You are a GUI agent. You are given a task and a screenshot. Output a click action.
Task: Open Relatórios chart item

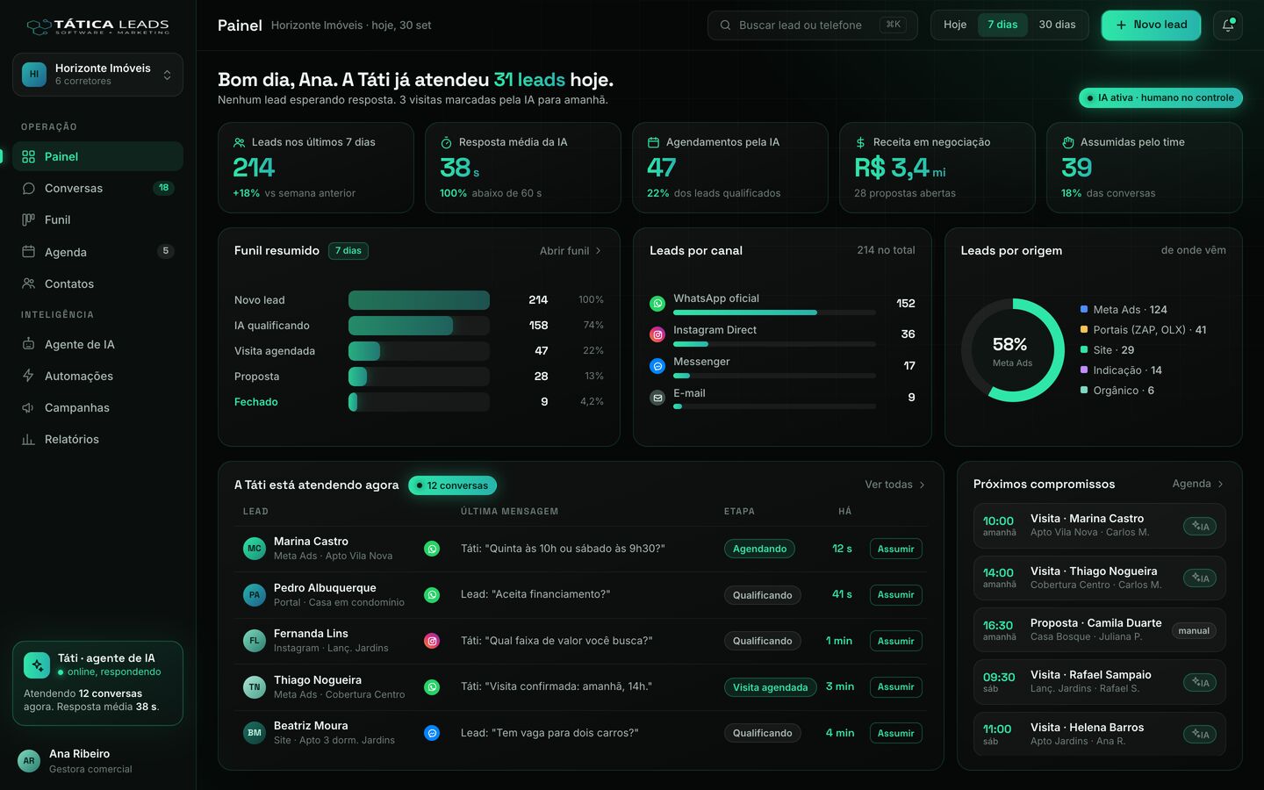pyautogui.click(x=97, y=439)
